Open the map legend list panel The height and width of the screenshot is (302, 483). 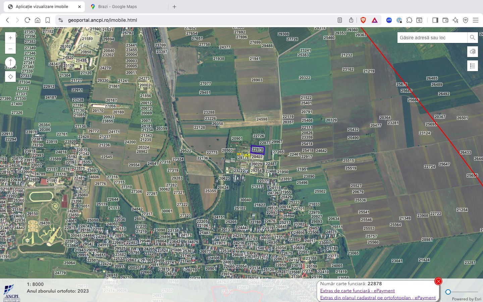point(473,66)
